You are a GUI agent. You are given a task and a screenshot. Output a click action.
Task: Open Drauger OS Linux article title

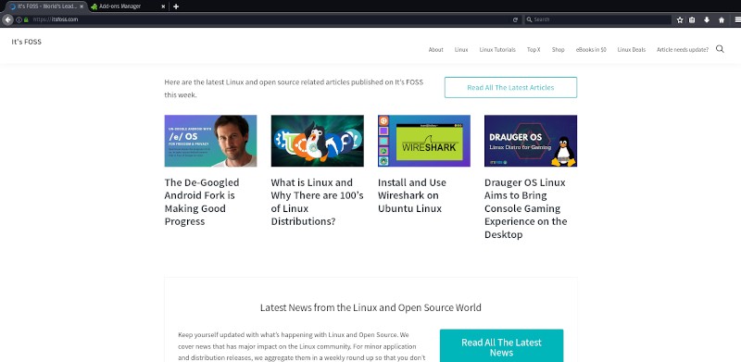pos(525,208)
